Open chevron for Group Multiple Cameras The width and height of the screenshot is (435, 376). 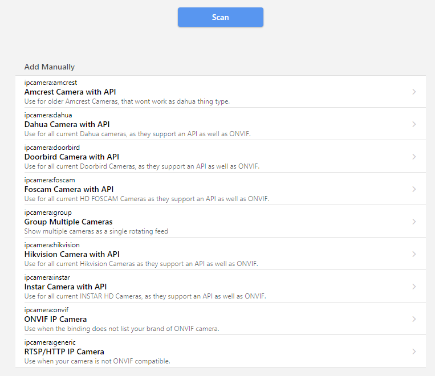tap(414, 222)
